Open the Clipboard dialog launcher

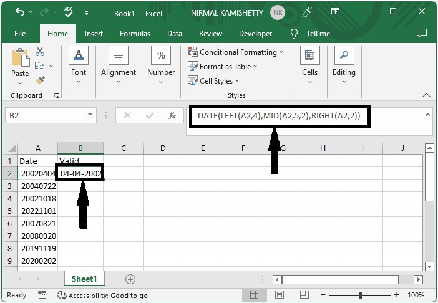[57, 95]
